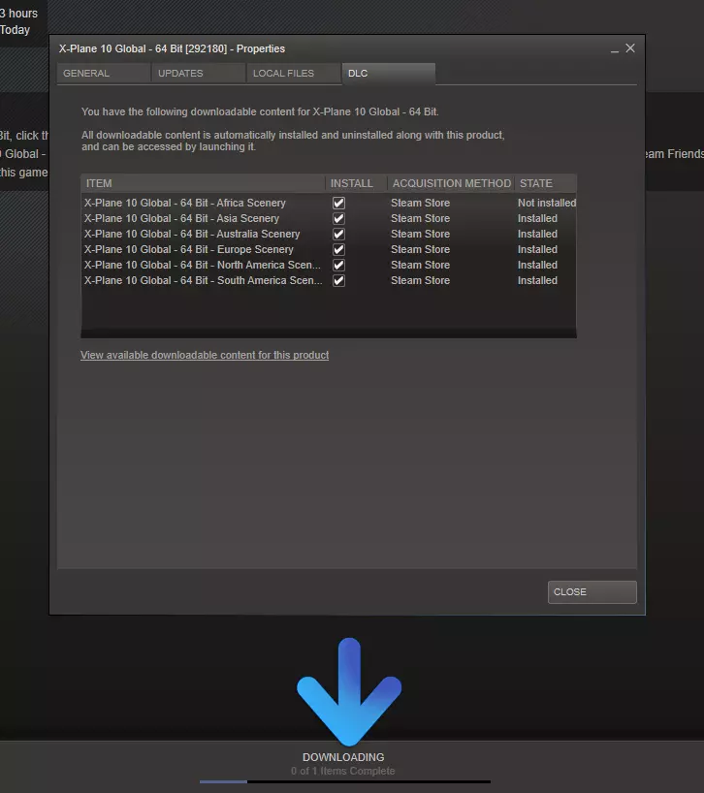Toggle install checkbox for Australia Scenery
Viewport: 704px width, 793px height.
(x=338, y=235)
